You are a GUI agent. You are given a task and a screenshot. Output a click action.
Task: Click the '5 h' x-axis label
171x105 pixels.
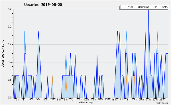(38, 99)
